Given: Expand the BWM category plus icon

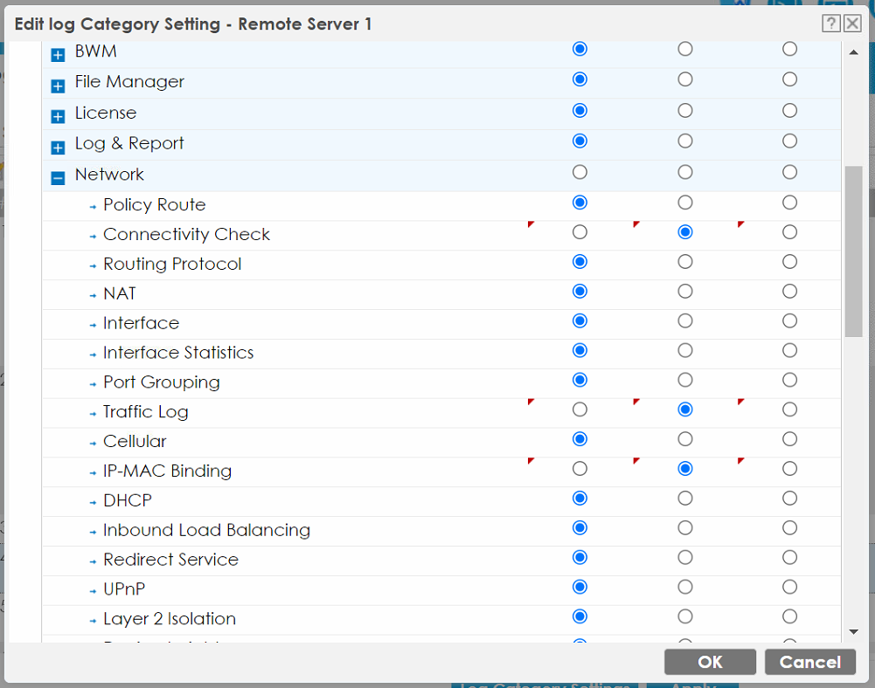Looking at the screenshot, I should (x=58, y=55).
